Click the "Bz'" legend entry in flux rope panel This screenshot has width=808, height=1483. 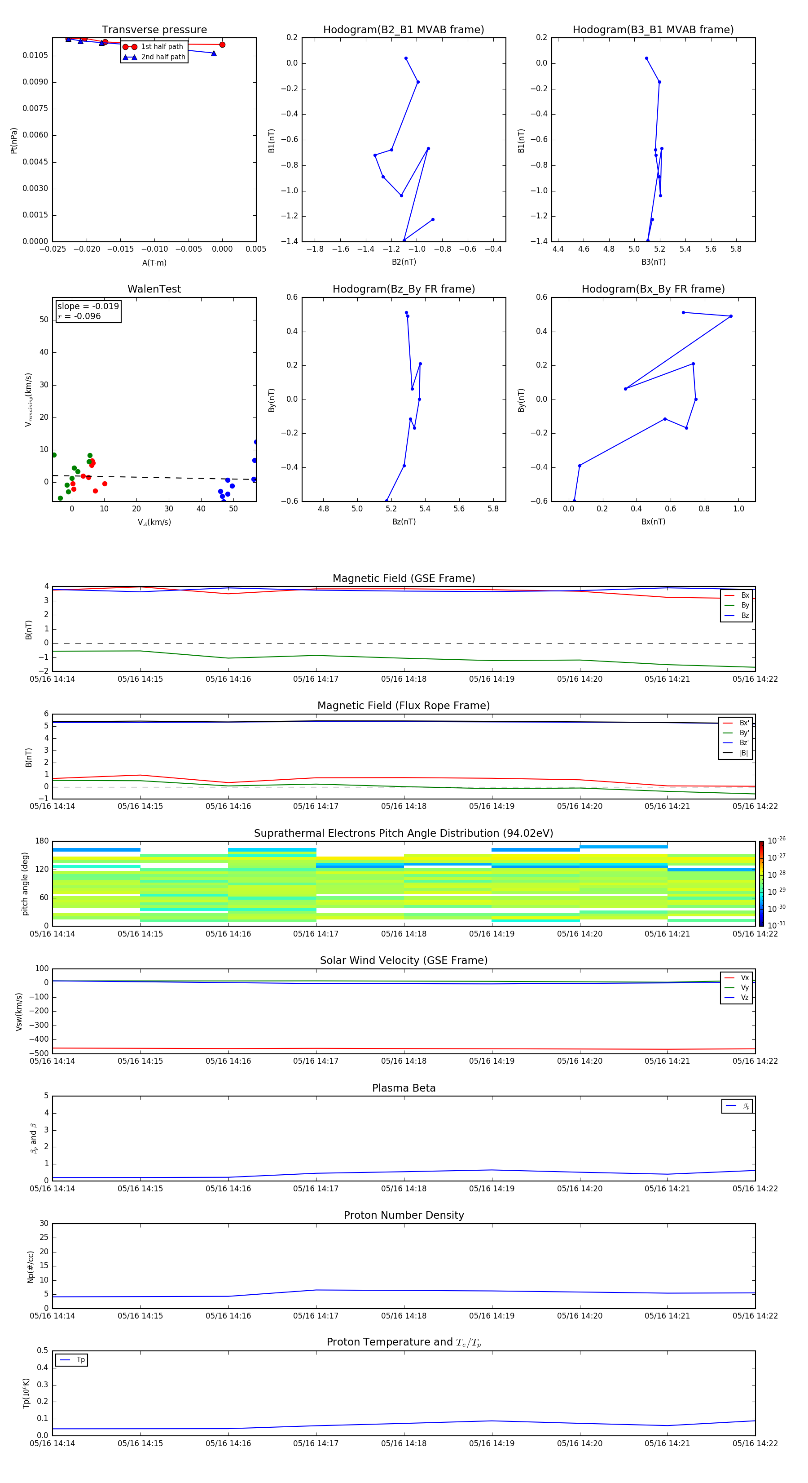[x=736, y=743]
